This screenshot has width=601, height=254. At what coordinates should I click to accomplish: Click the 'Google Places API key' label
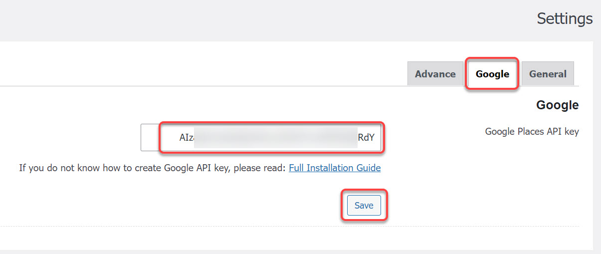[532, 132]
